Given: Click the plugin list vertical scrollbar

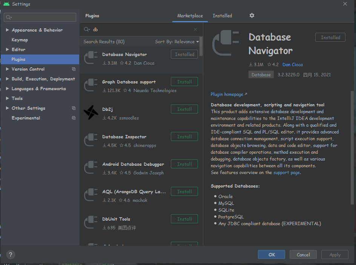Looking at the screenshot, I should [x=201, y=46].
